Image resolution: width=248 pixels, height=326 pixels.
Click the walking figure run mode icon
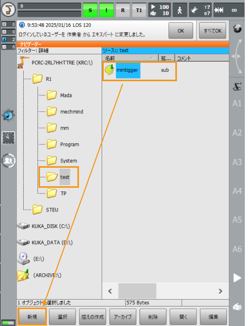(180, 10)
